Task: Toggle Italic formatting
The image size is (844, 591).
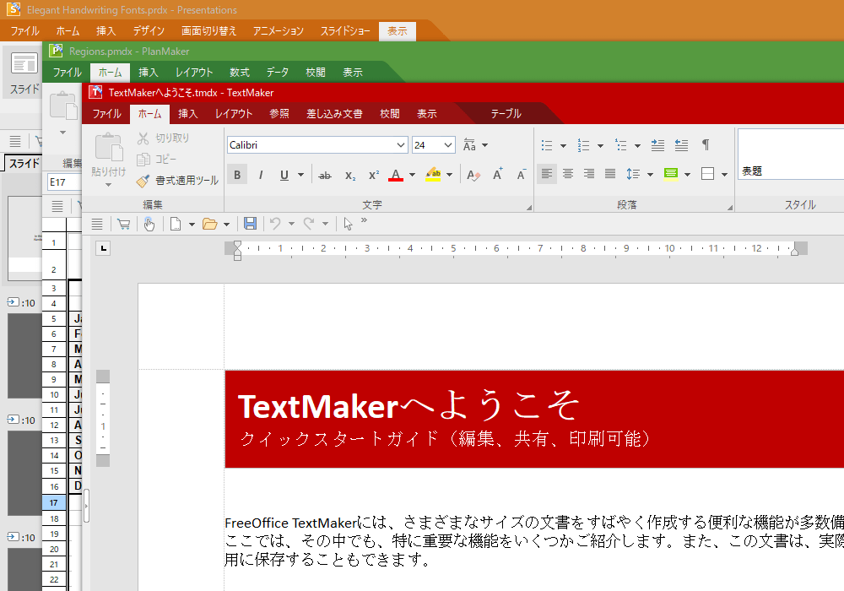Action: (x=261, y=175)
